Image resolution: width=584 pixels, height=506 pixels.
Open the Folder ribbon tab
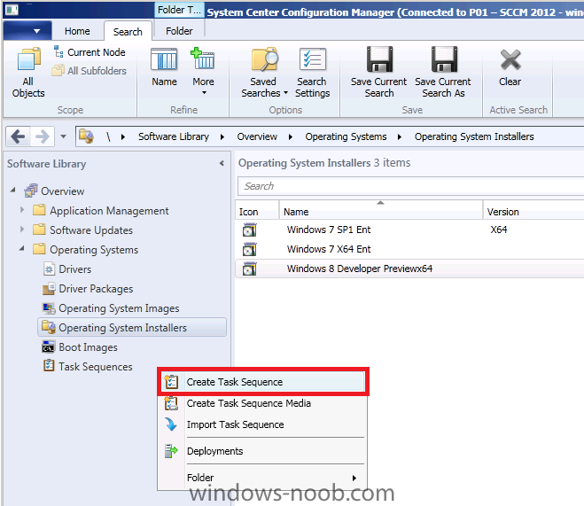pyautogui.click(x=179, y=31)
